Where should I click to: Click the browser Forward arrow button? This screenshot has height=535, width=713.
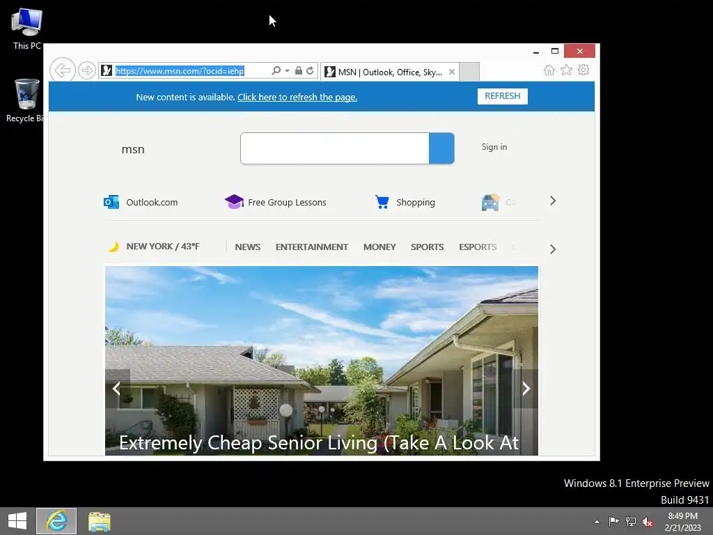[x=86, y=70]
